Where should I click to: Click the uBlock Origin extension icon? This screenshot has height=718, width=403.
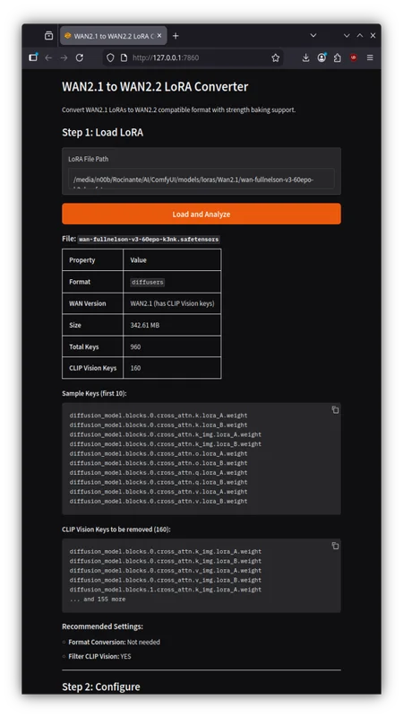coord(353,57)
